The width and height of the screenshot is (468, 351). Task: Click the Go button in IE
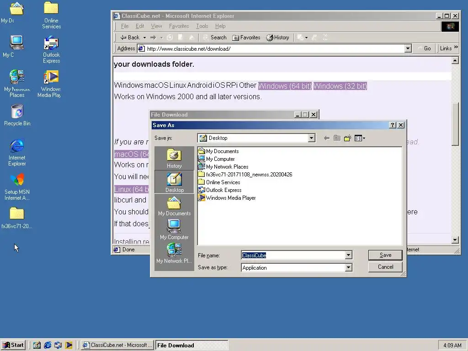(x=424, y=48)
